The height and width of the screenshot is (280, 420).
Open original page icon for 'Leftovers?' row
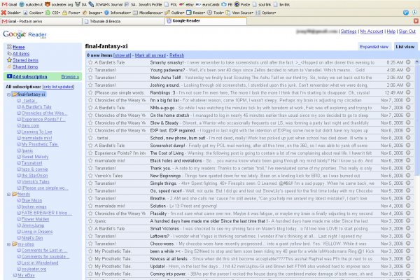(x=408, y=236)
